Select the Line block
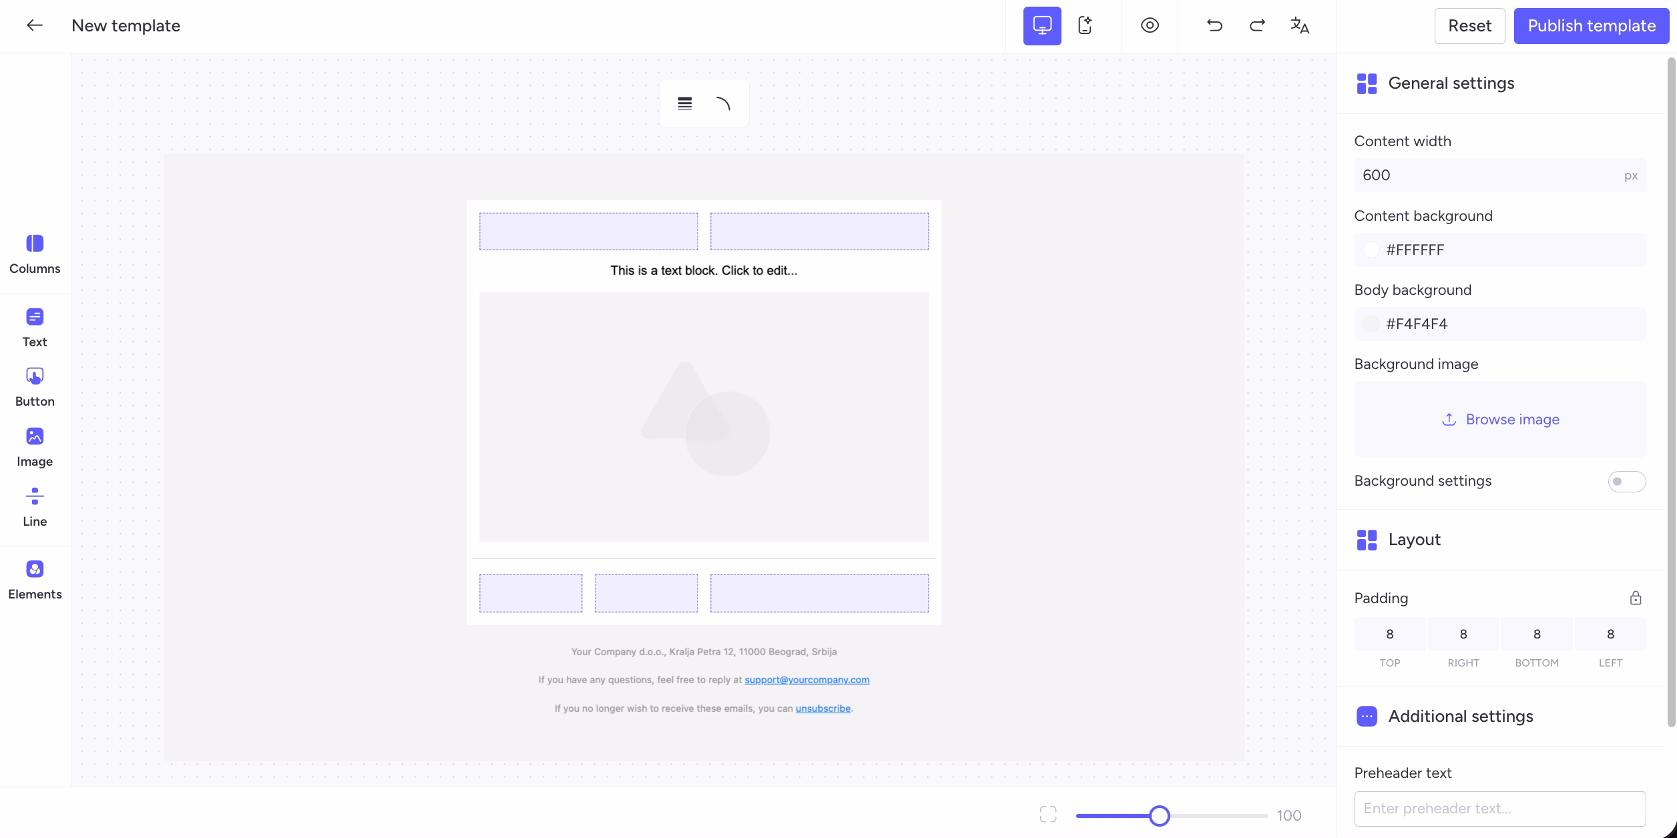1677x838 pixels. (35, 507)
